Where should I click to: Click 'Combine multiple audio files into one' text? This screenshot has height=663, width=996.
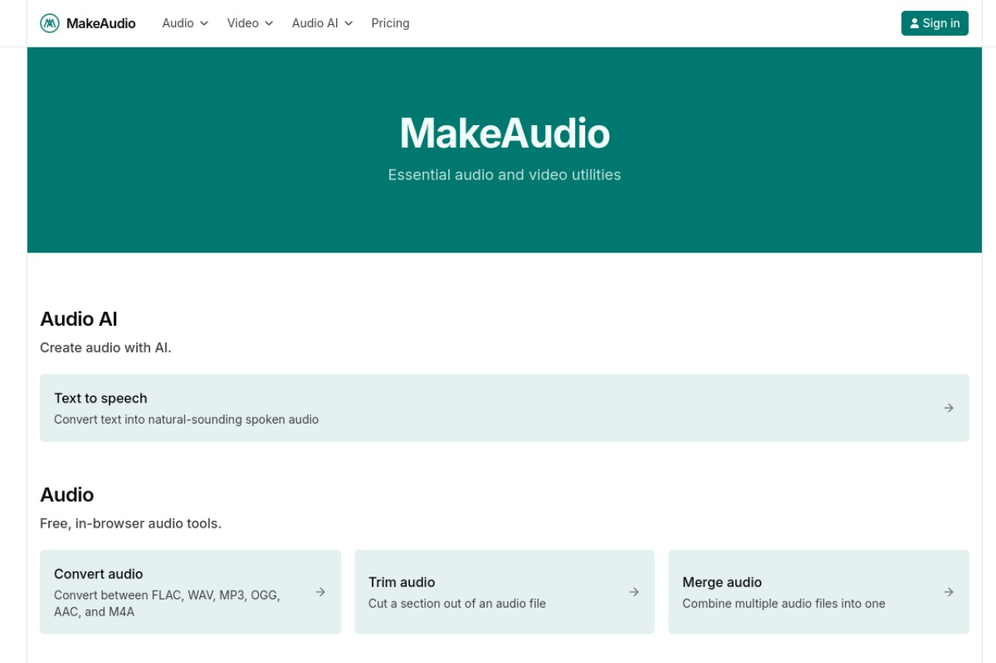click(x=784, y=603)
